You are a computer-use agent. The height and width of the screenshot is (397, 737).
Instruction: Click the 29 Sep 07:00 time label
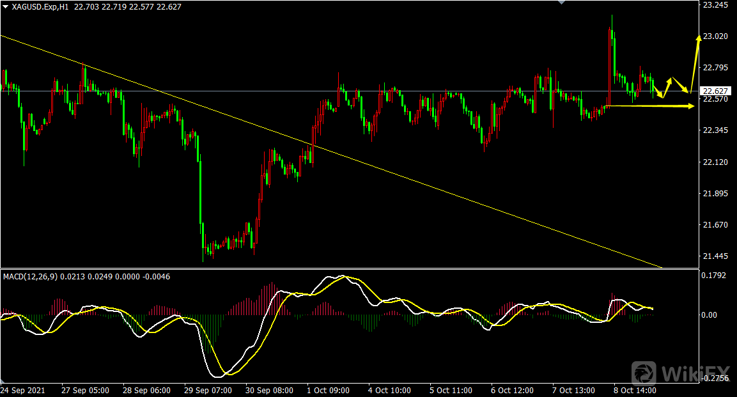[207, 389]
